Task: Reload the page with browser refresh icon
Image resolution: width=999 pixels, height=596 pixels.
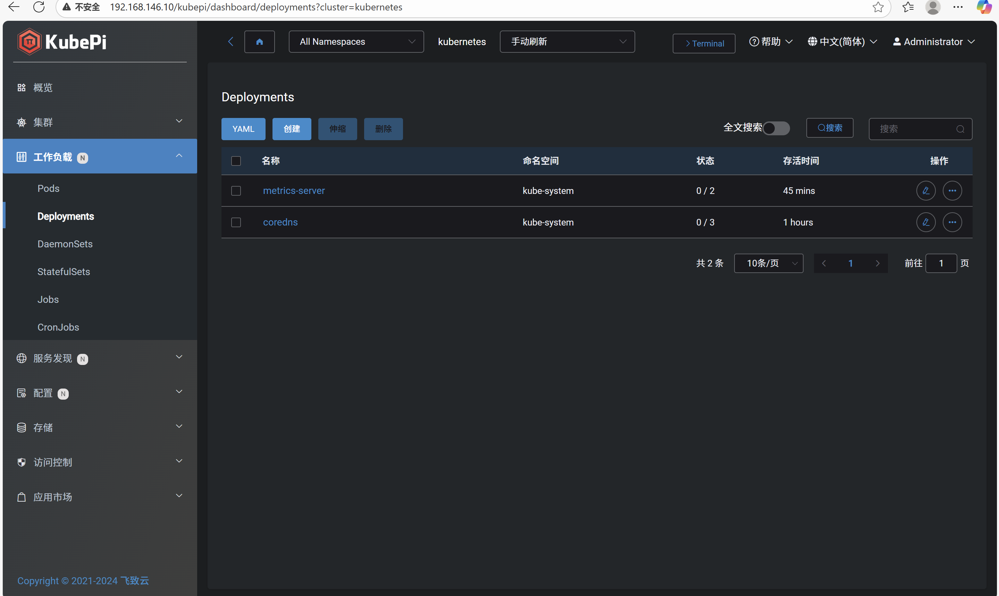Action: coord(39,7)
